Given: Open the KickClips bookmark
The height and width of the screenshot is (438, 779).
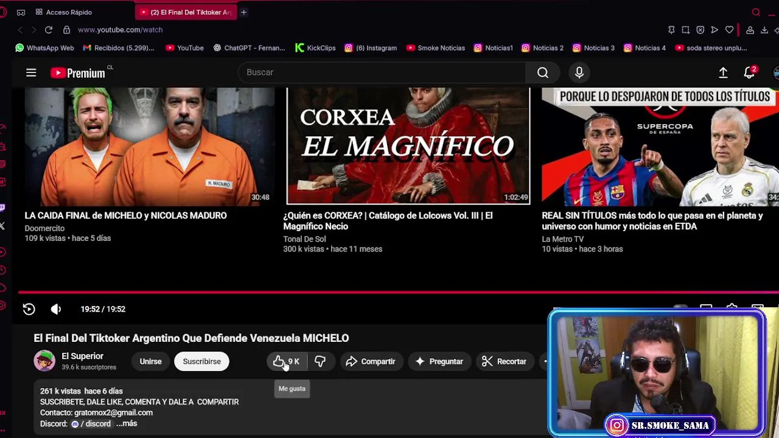Looking at the screenshot, I should [x=315, y=47].
